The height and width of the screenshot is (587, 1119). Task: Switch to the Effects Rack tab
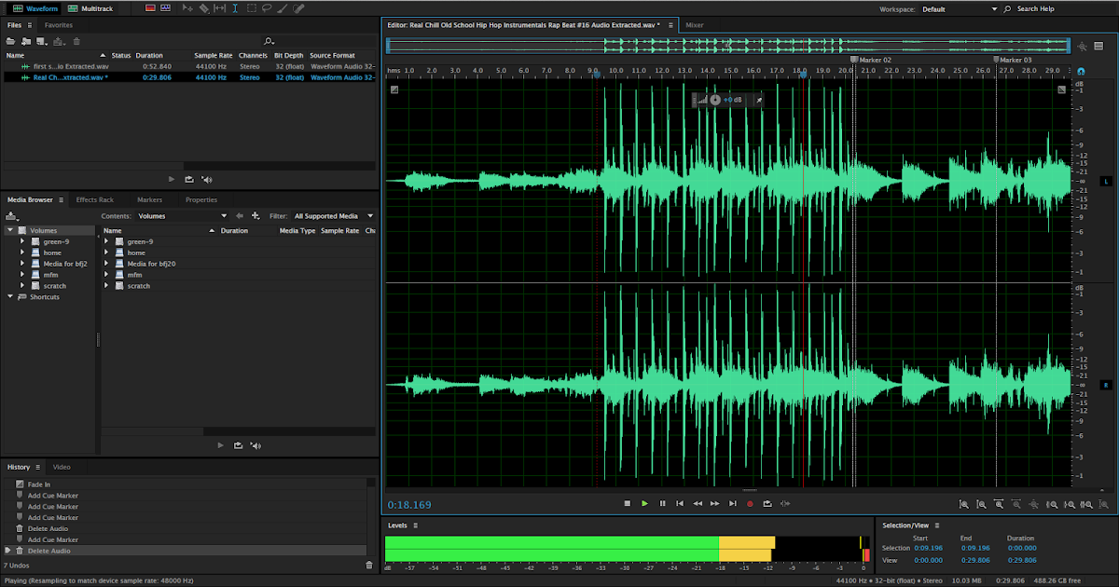click(94, 199)
